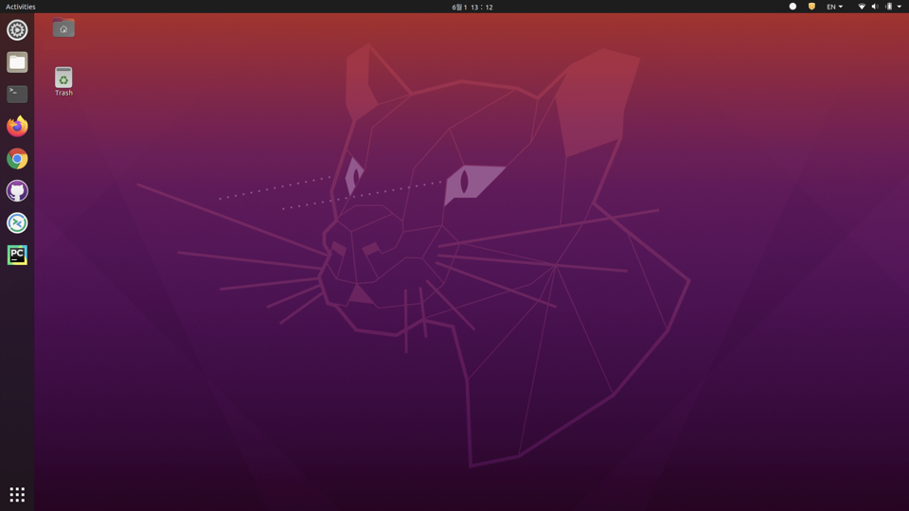Click the volume speaker icon
This screenshot has height=511, width=909.
[875, 7]
